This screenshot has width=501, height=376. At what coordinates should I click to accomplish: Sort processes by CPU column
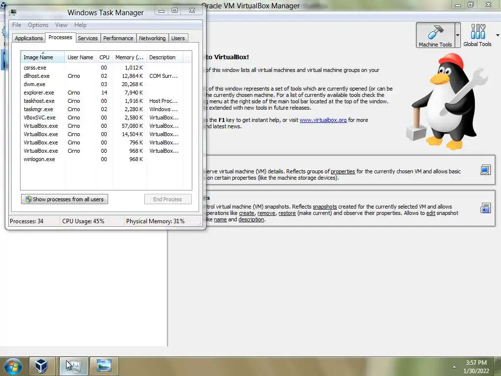pos(104,57)
